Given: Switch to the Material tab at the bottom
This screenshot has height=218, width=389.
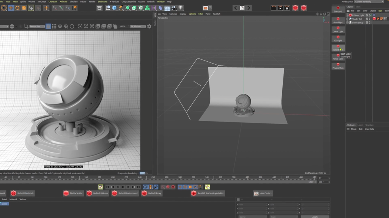Looking at the screenshot, I should pos(14,199).
